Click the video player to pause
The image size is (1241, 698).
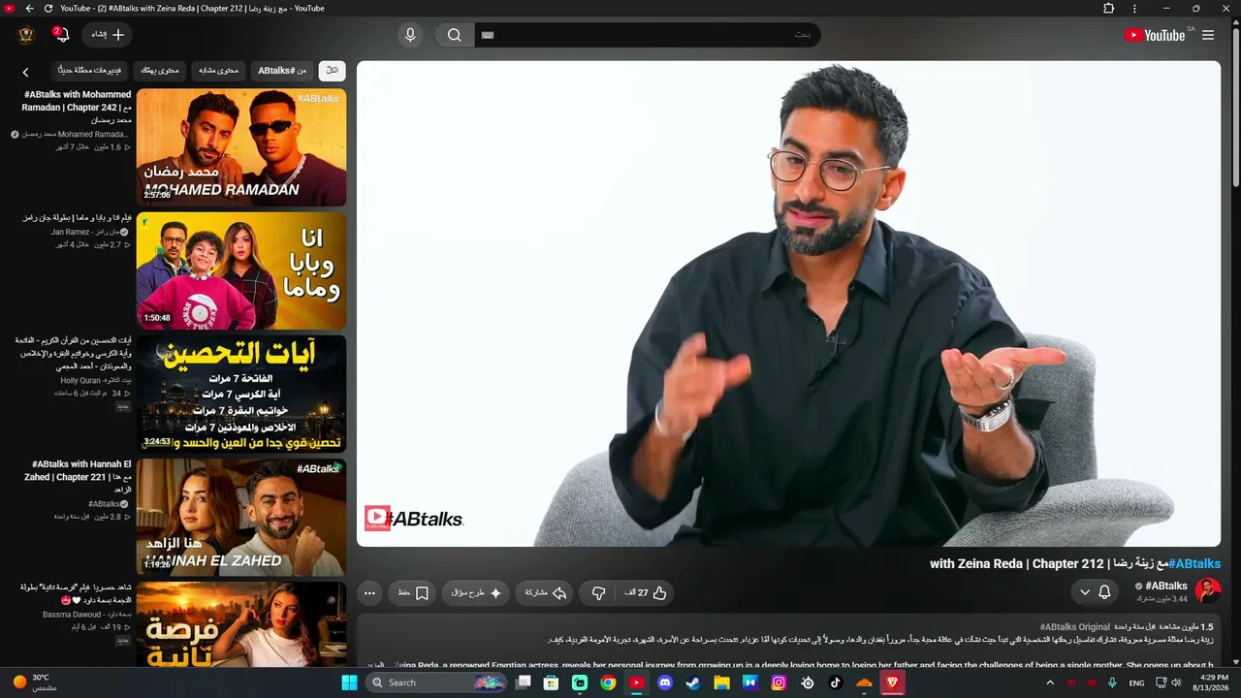pos(788,303)
